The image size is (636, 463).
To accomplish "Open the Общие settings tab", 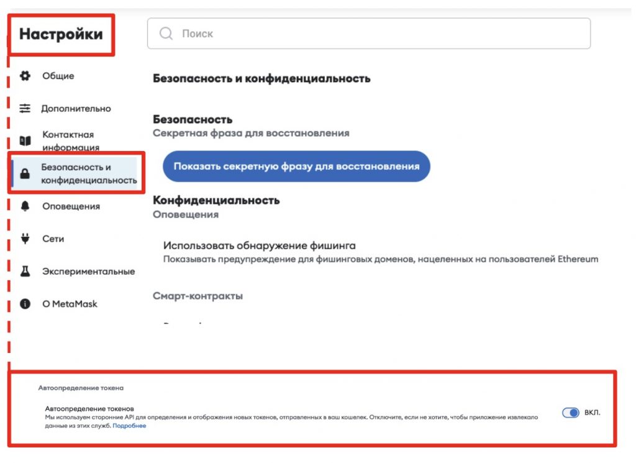I will 58,76.
